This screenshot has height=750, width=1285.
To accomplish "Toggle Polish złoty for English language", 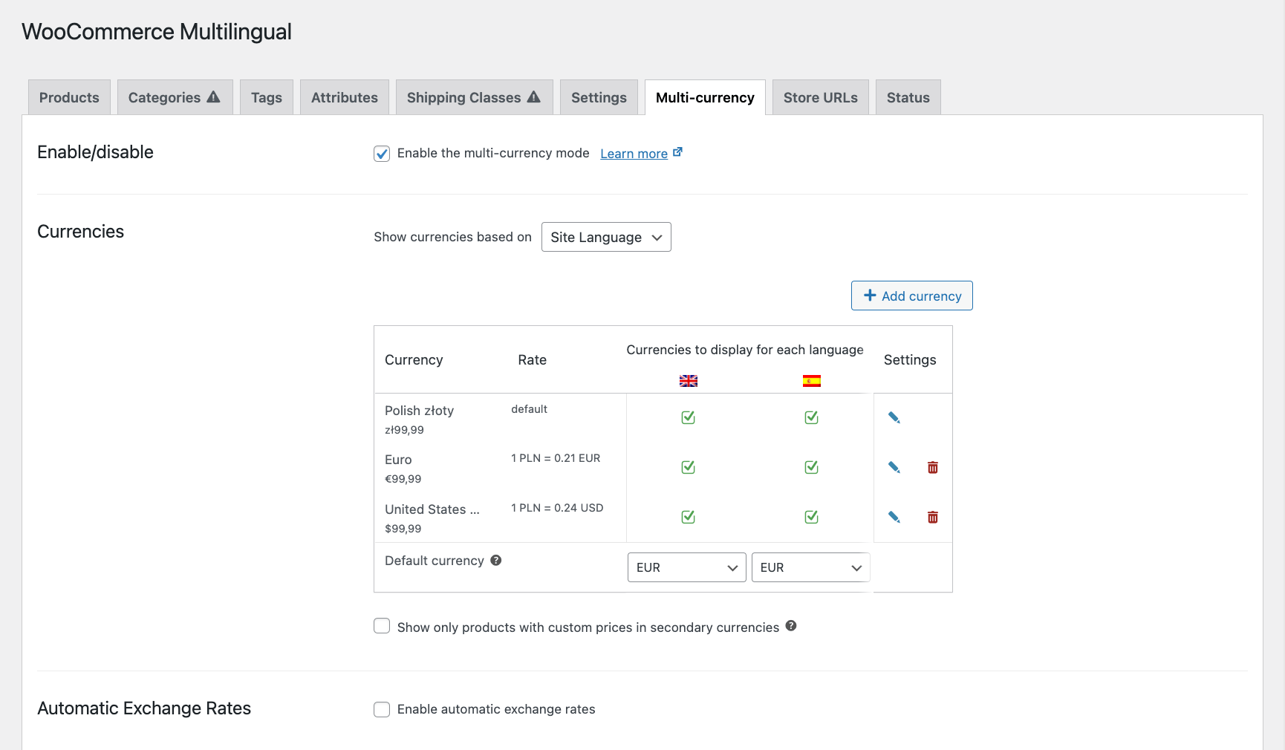I will (689, 418).
